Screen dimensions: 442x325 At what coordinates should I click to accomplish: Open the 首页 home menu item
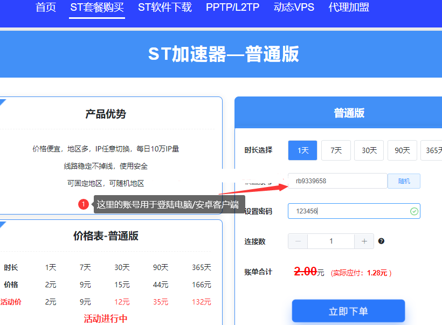(x=46, y=8)
